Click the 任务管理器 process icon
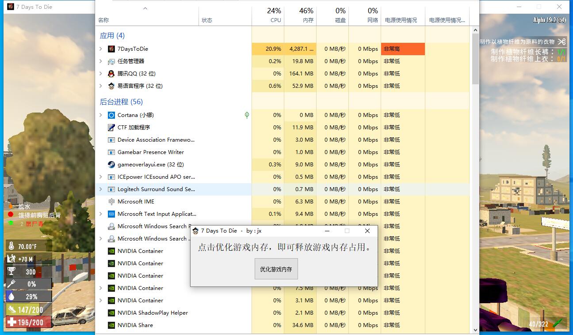Screen dimensions: 573x335 pos(111,61)
